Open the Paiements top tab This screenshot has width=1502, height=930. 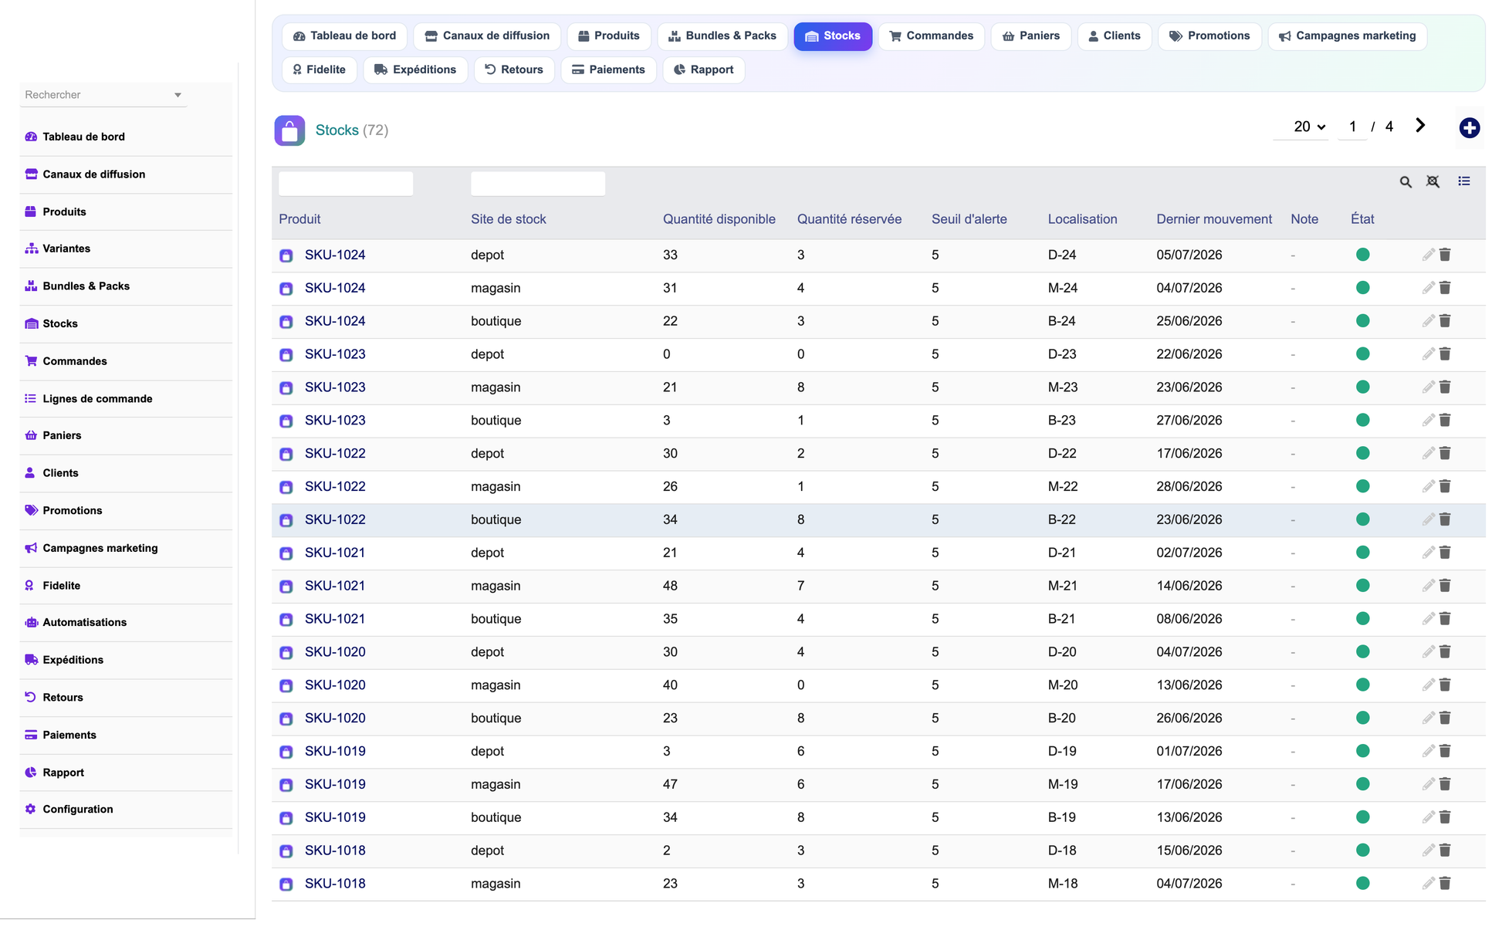coord(608,69)
